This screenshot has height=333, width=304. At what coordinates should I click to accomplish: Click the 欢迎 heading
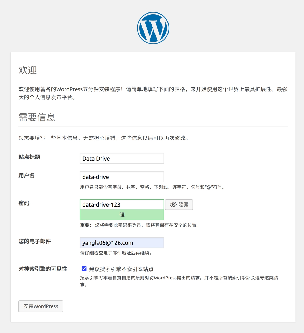point(28,70)
